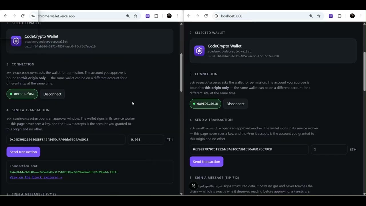The height and width of the screenshot is (206, 366).
Task: Click the recipient address field starting 0x9ED398
Action: coord(66,140)
